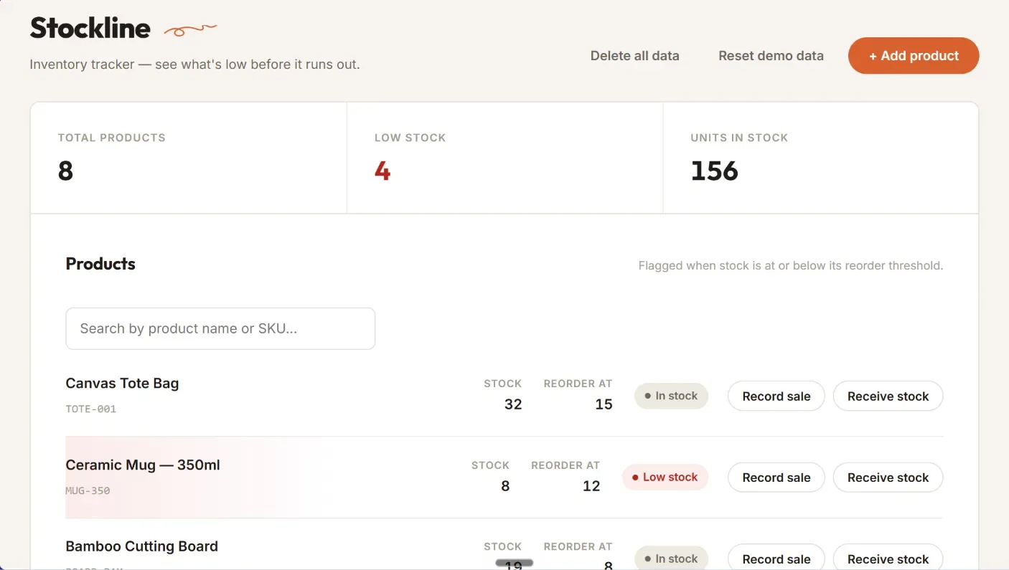Click the Inventory tracker tagline

click(x=194, y=65)
